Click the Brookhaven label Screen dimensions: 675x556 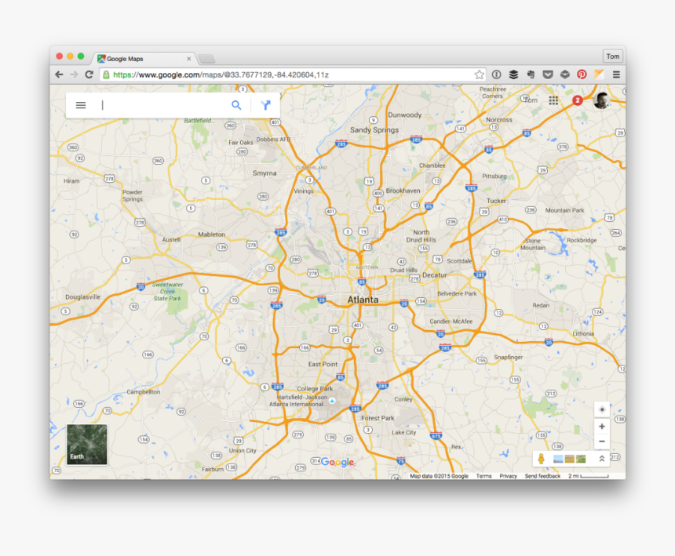(403, 191)
